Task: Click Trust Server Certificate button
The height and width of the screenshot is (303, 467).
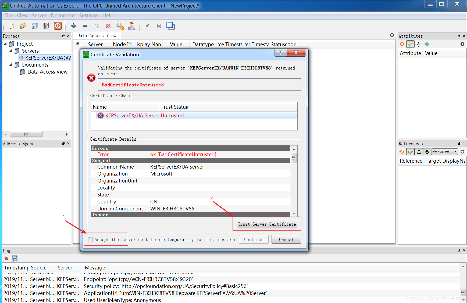Action: 267,224
